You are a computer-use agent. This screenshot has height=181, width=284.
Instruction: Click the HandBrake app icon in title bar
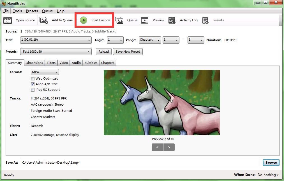point(4,3)
